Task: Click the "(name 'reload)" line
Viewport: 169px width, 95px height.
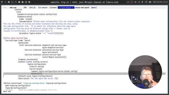Action: (x=26, y=19)
